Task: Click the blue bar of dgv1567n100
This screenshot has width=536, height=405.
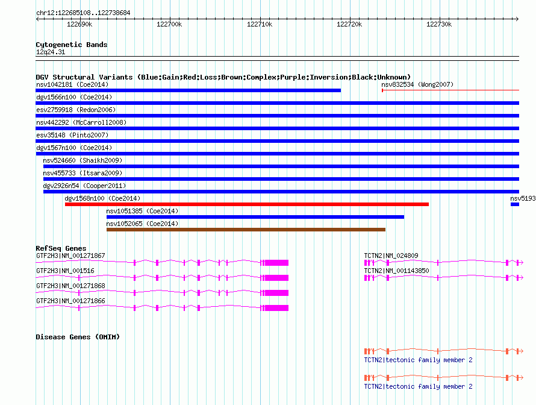Action: pos(278,154)
